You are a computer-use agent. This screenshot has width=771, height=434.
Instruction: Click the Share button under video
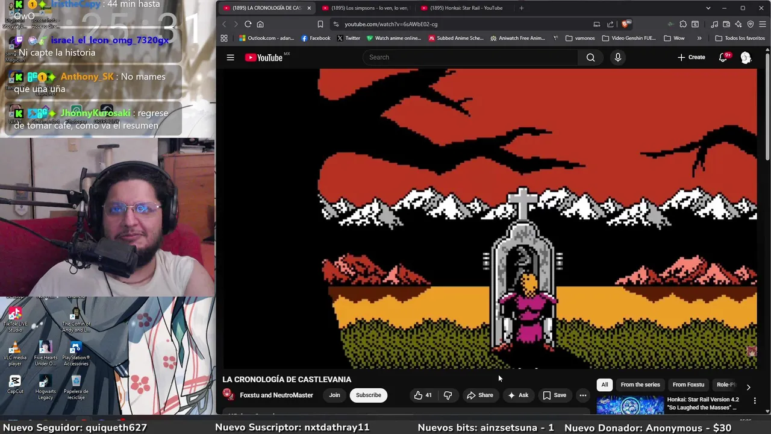pos(479,395)
